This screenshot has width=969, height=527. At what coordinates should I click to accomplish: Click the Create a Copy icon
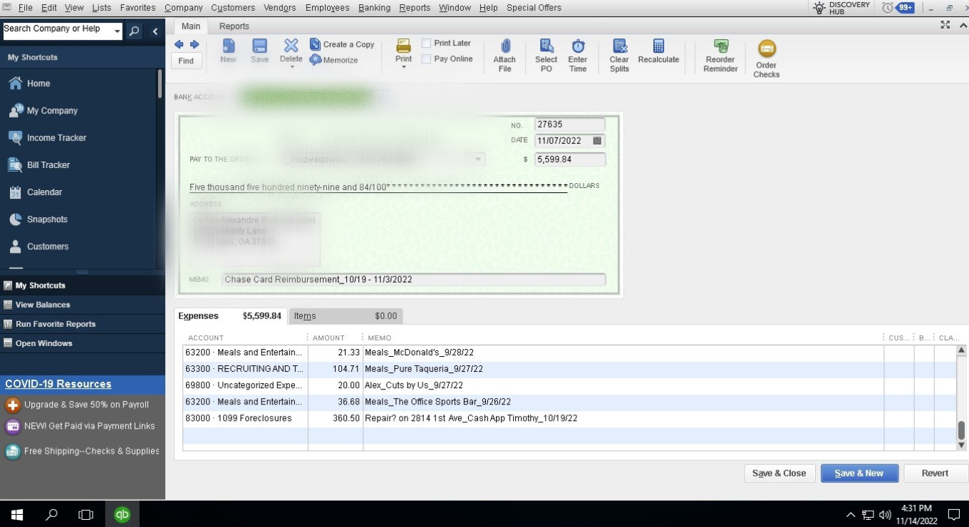(315, 44)
